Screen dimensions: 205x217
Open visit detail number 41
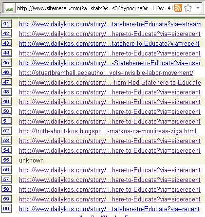(x=6, y=24)
